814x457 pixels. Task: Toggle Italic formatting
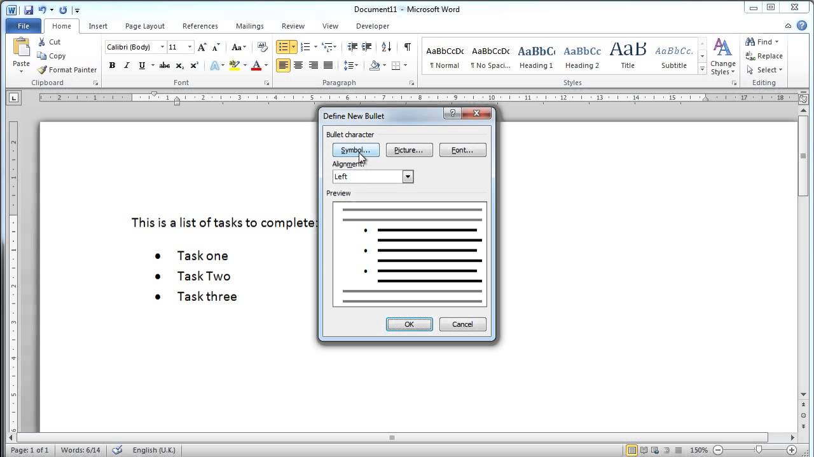coord(127,65)
